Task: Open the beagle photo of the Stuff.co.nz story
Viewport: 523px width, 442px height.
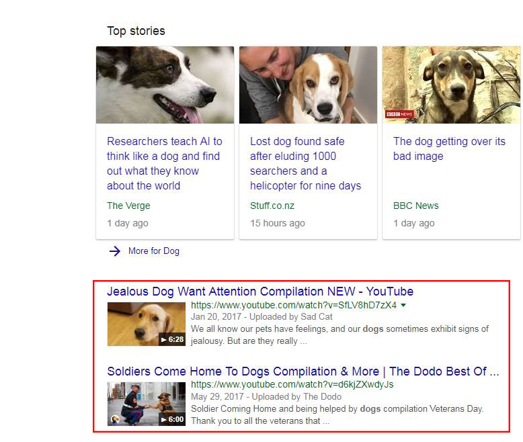Action: (308, 85)
